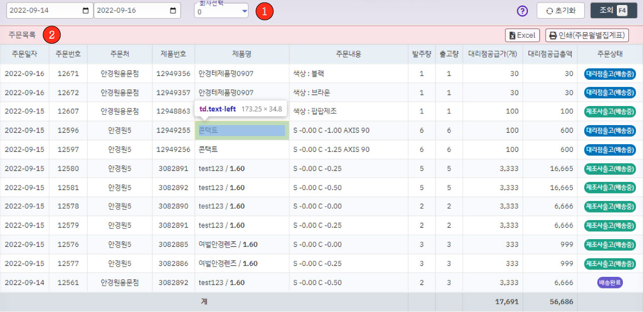This screenshot has width=643, height=312.
Task: Open the calendar picker for end date 2022-09-16
Action: (173, 11)
